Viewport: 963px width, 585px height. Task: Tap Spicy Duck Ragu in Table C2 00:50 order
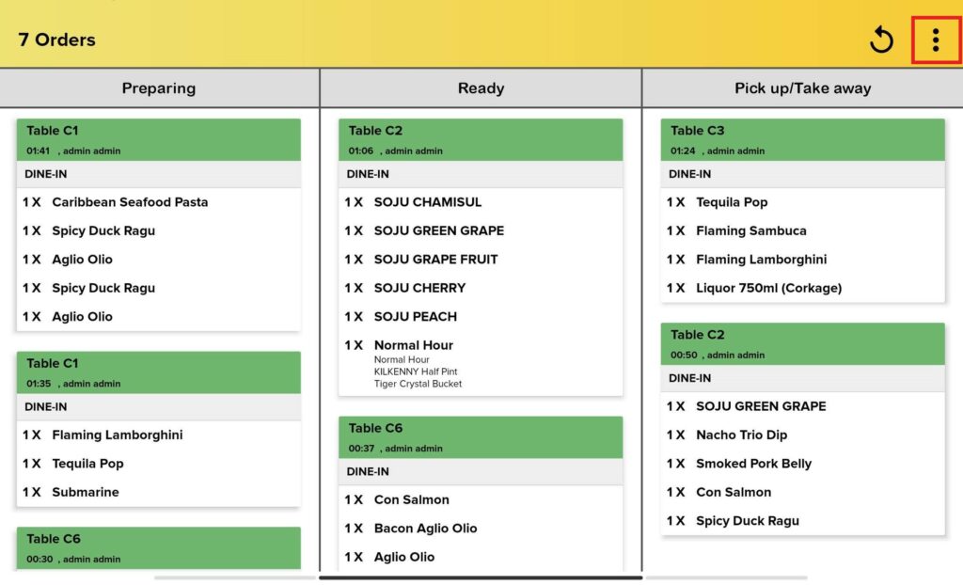coord(748,520)
